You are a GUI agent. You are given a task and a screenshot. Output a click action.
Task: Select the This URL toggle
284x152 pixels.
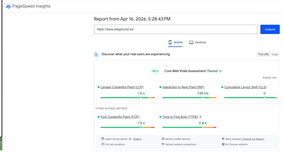(263, 54)
